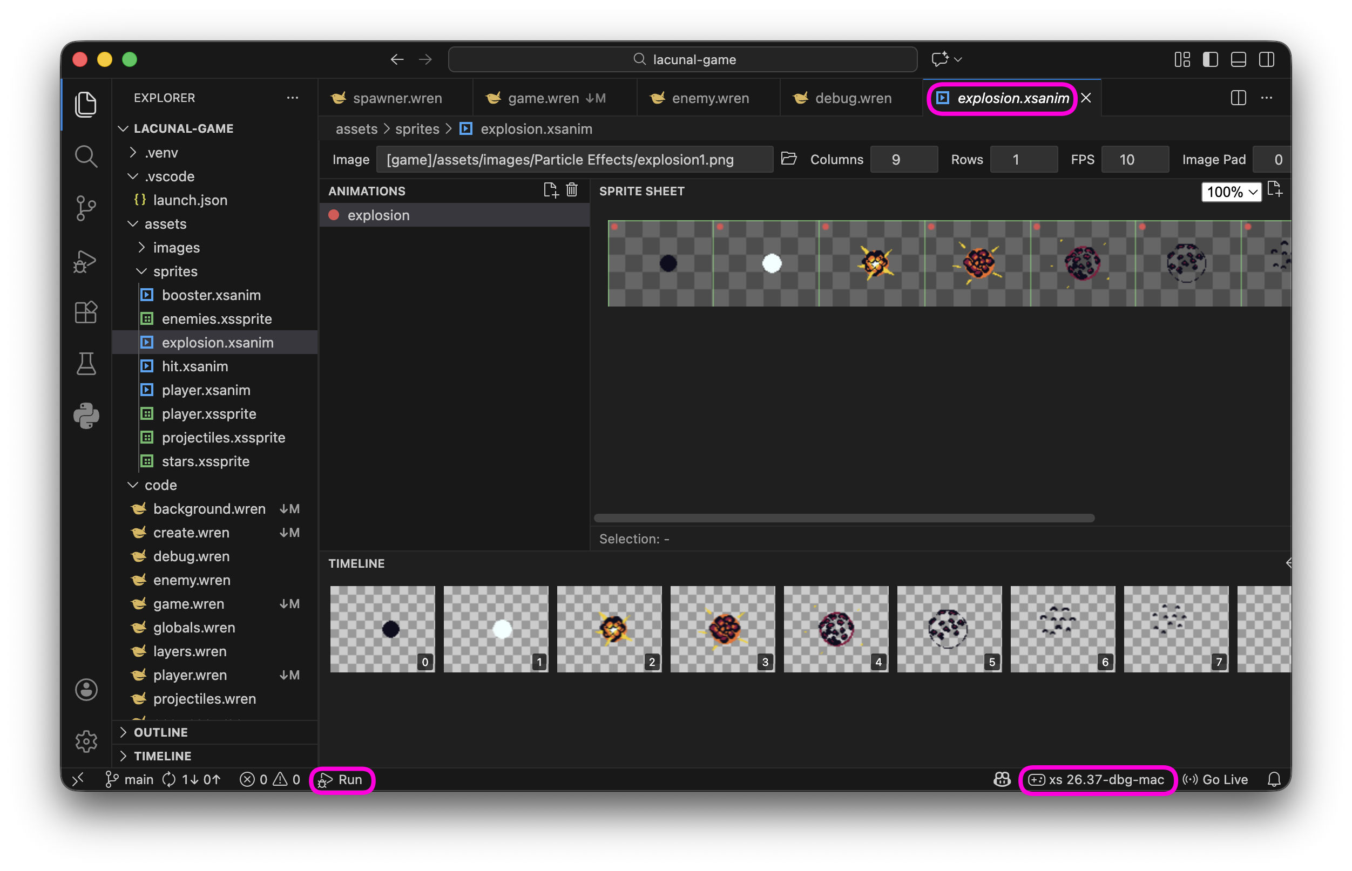Image resolution: width=1352 pixels, height=871 pixels.
Task: Select the explosion animation in Animations list
Action: 455,215
